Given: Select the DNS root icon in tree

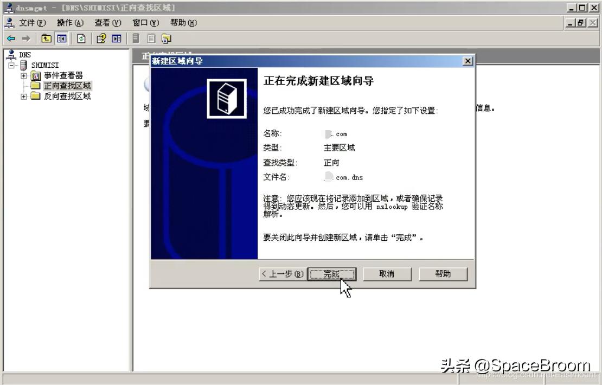Looking at the screenshot, I should pyautogui.click(x=11, y=55).
